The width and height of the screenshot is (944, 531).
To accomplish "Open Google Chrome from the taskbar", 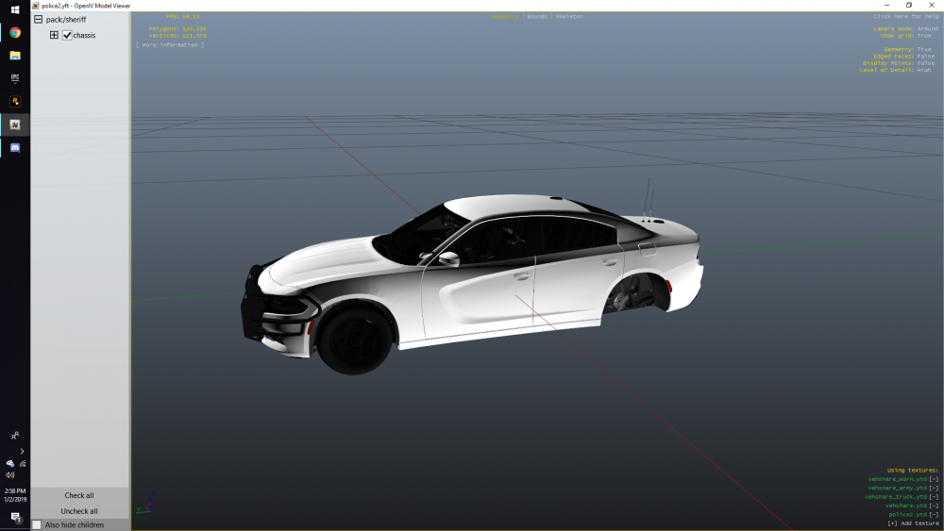I will (x=15, y=32).
